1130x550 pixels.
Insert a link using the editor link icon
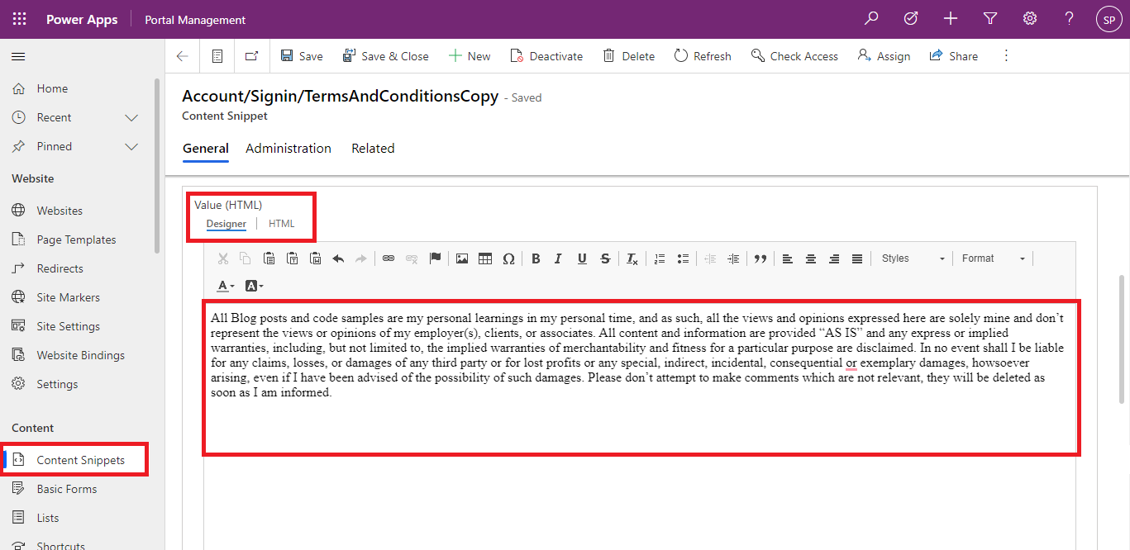389,258
